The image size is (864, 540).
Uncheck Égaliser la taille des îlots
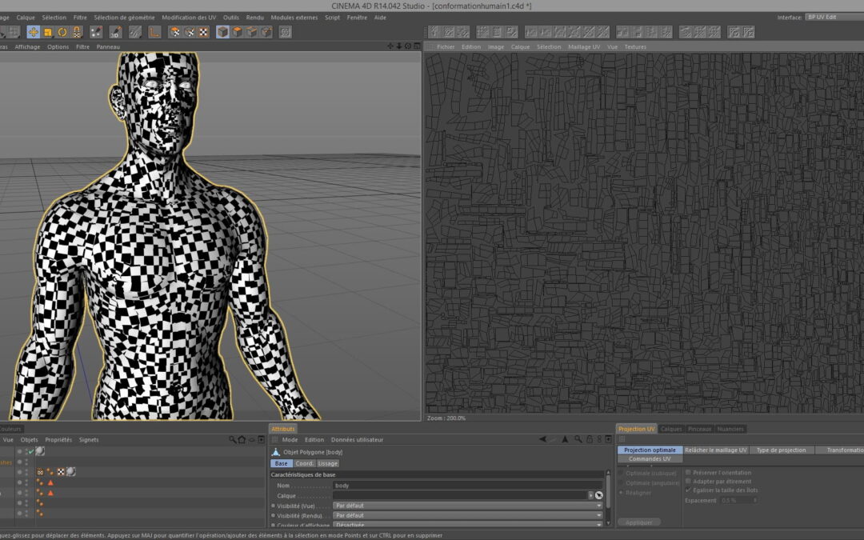[688, 490]
